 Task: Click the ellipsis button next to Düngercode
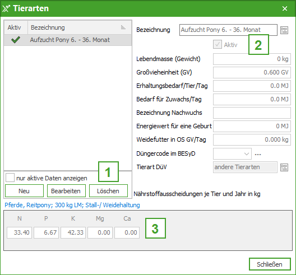[x=258, y=154]
